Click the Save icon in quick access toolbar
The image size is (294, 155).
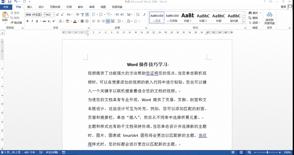tap(9, 2)
